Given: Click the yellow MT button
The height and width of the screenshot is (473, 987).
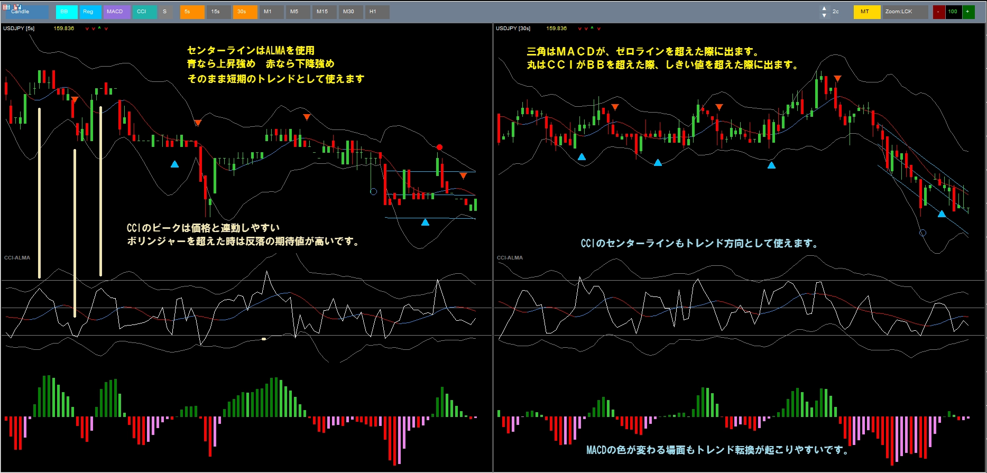Looking at the screenshot, I should point(867,12).
